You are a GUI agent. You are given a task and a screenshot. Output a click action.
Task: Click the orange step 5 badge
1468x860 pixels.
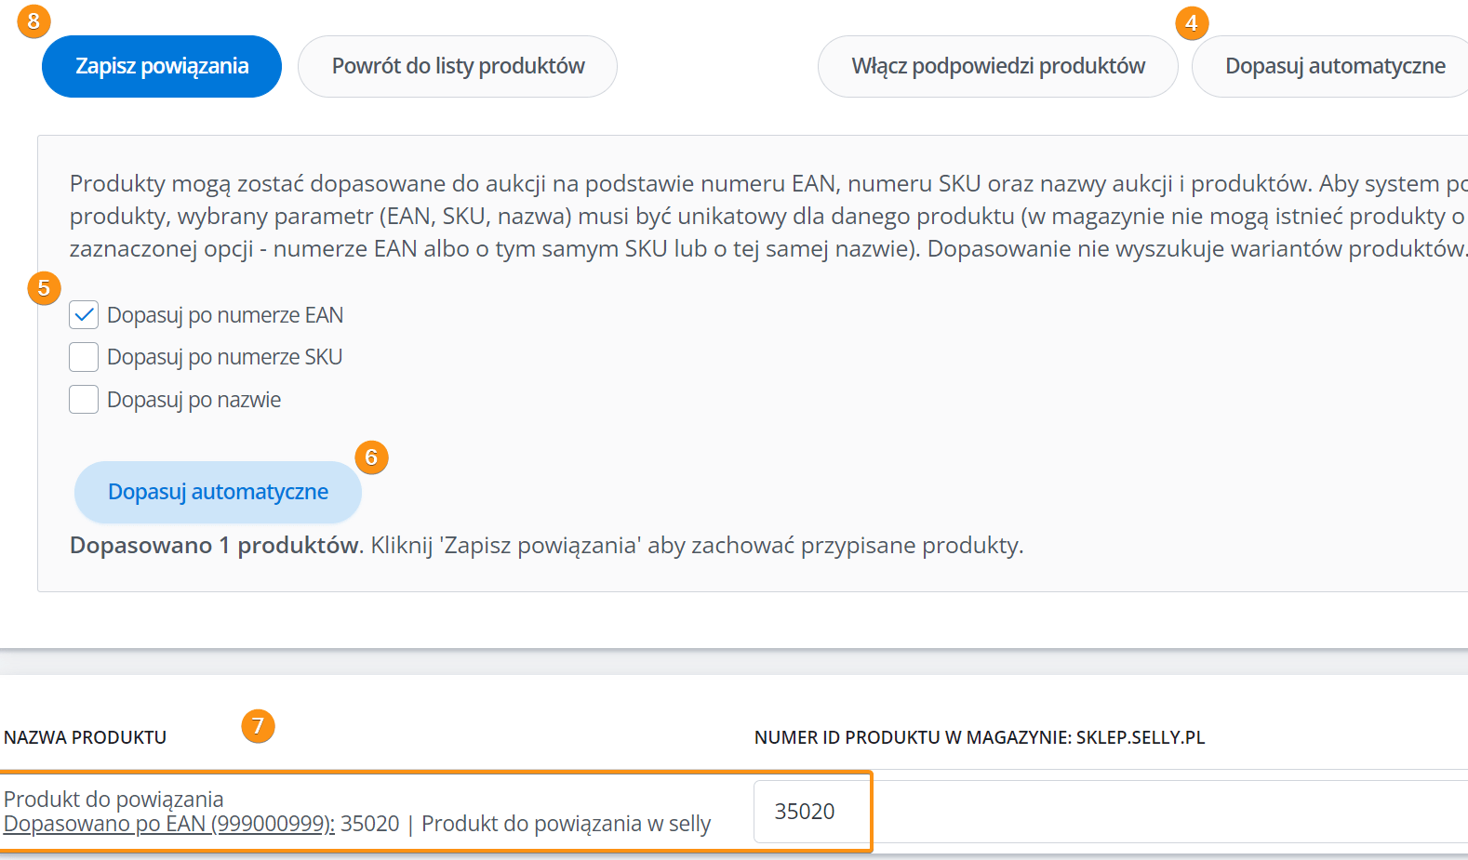[x=44, y=288]
